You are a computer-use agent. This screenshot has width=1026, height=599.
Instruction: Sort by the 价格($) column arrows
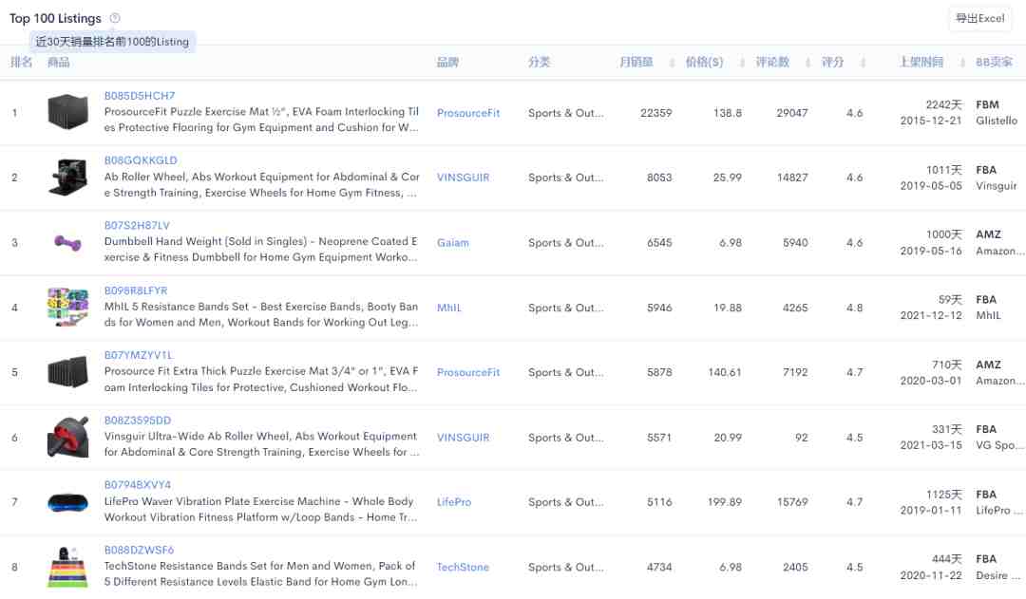(x=742, y=63)
